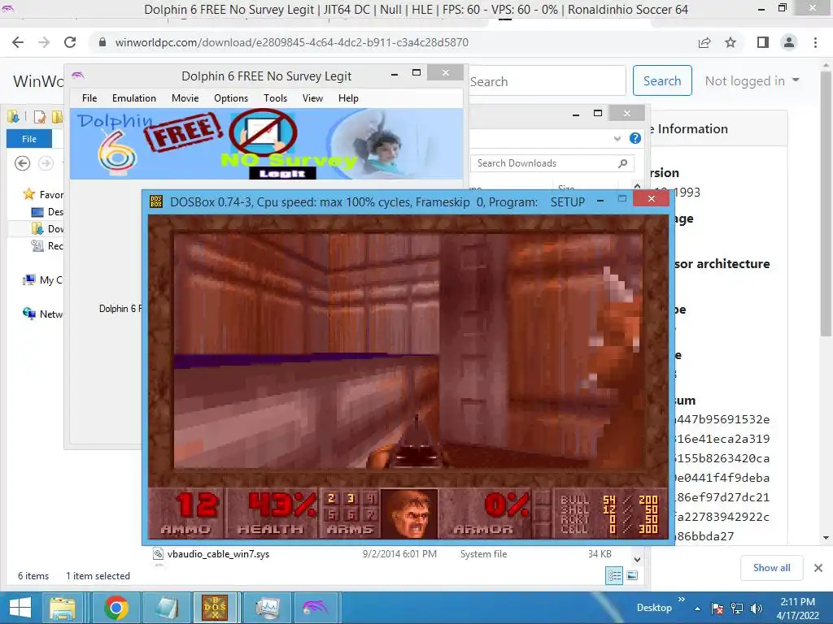Click the padlock site info icon

(x=102, y=42)
